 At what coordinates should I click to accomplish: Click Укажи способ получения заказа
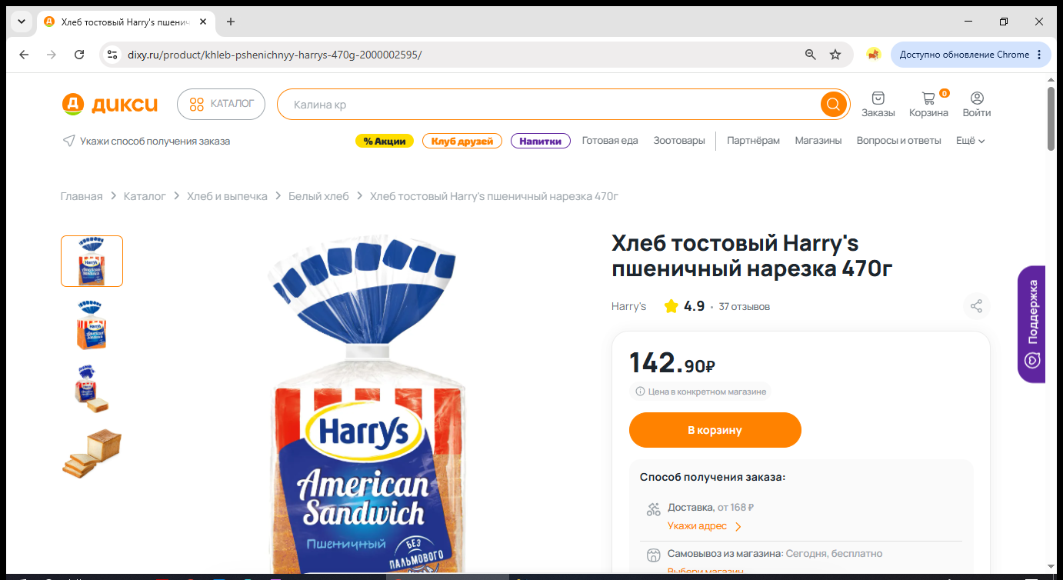[155, 141]
